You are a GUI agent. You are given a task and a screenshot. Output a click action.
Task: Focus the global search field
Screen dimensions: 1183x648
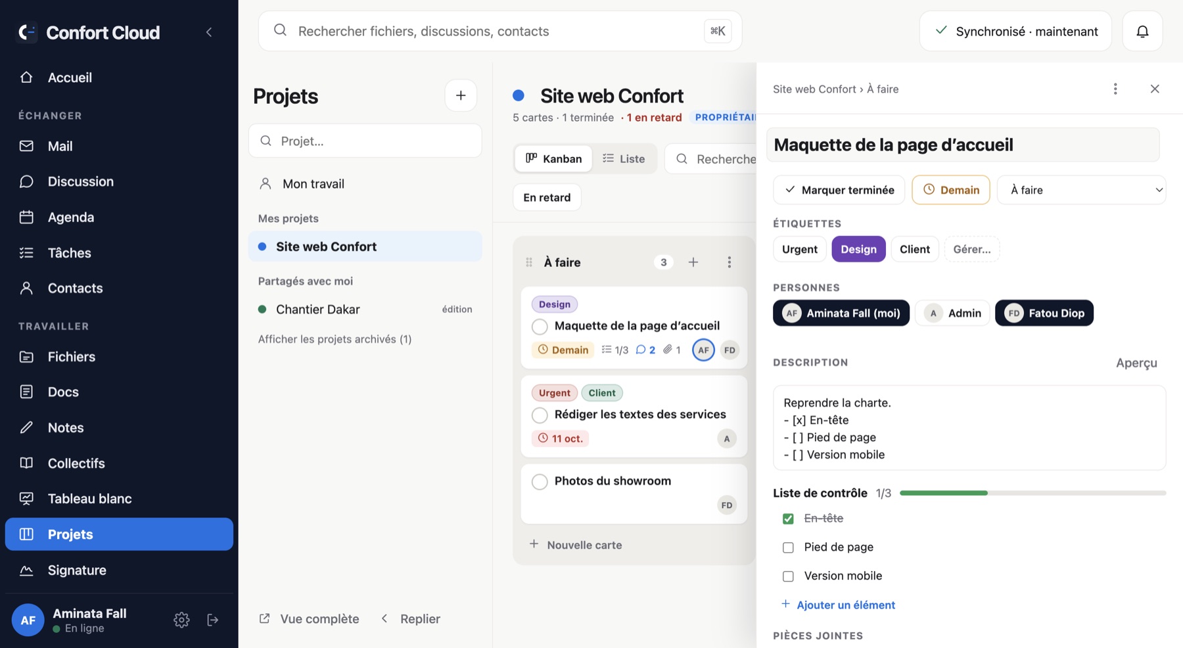click(x=500, y=31)
